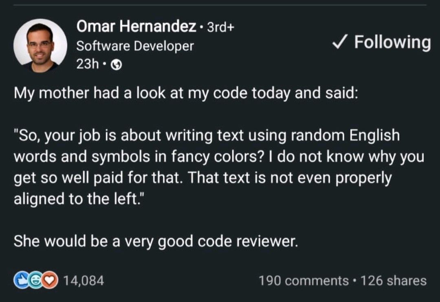Open Omar Hernandez's profile photo
Screen dimensions: 440x302
(40, 46)
